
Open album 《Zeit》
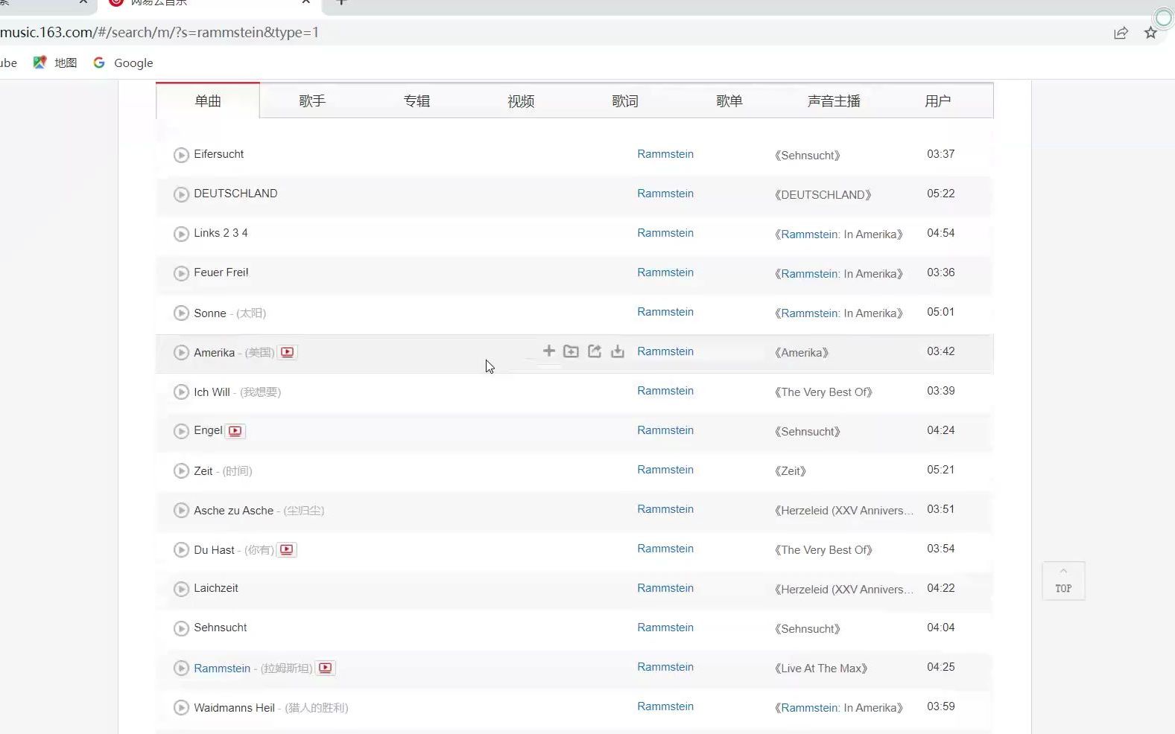coord(790,470)
